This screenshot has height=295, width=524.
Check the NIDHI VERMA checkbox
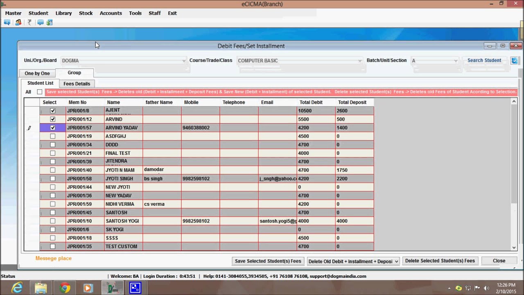click(x=52, y=204)
